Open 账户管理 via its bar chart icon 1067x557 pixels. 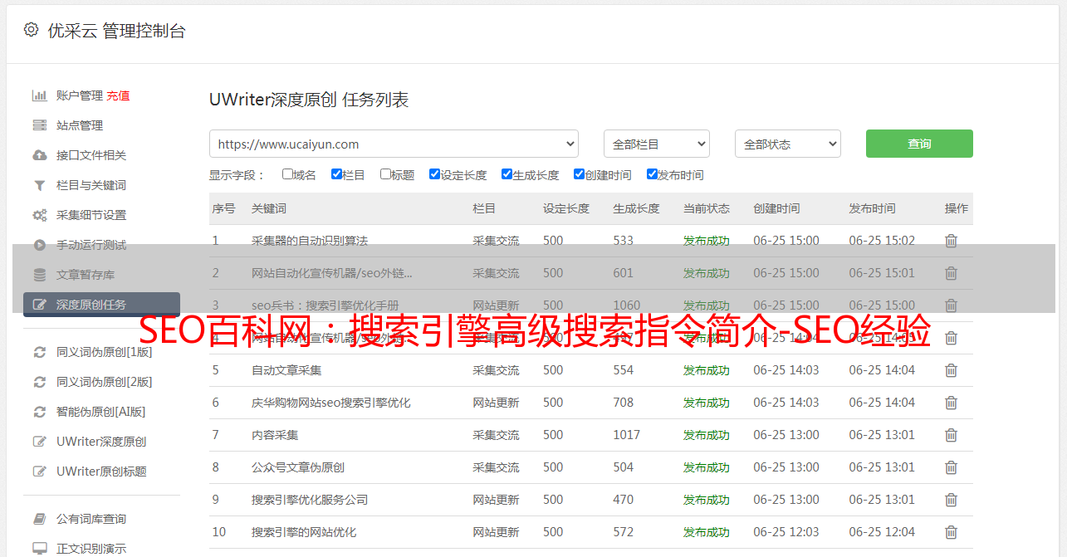(39, 95)
